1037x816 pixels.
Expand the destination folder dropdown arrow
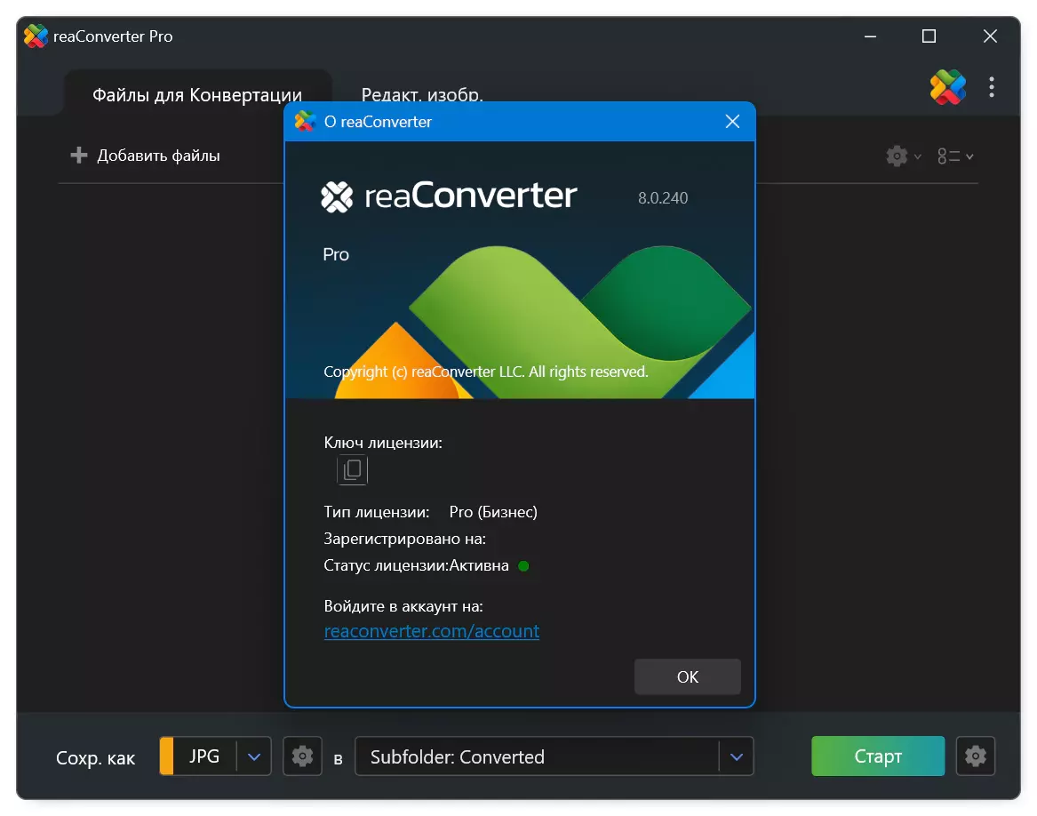(737, 756)
